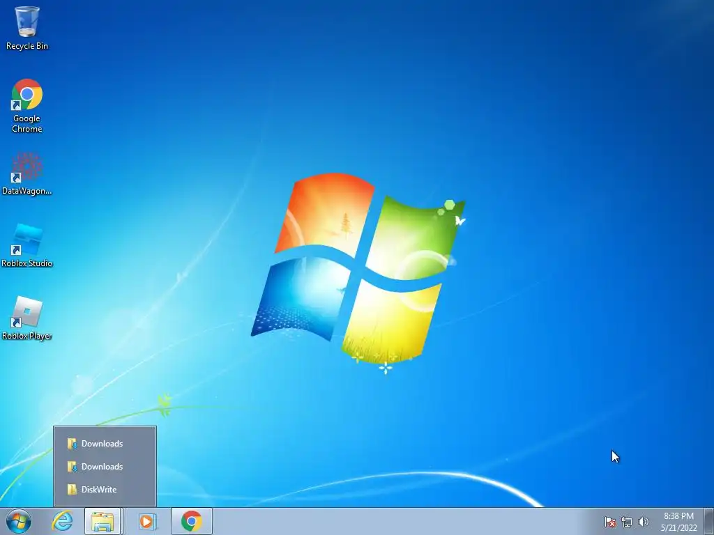Select the Recycle Bin desktop icon
Screen dimensions: 714x535
click(x=27, y=28)
